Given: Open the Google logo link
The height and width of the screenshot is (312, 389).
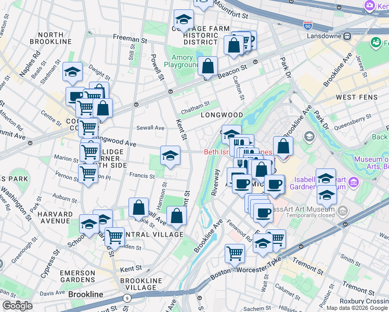Looking at the screenshot, I should click(17, 306).
